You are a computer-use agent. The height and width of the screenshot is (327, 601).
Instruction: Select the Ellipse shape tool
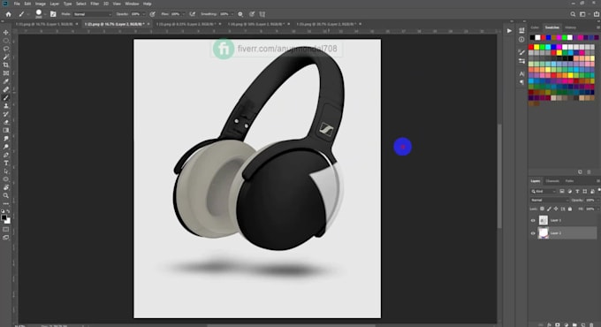[6, 179]
